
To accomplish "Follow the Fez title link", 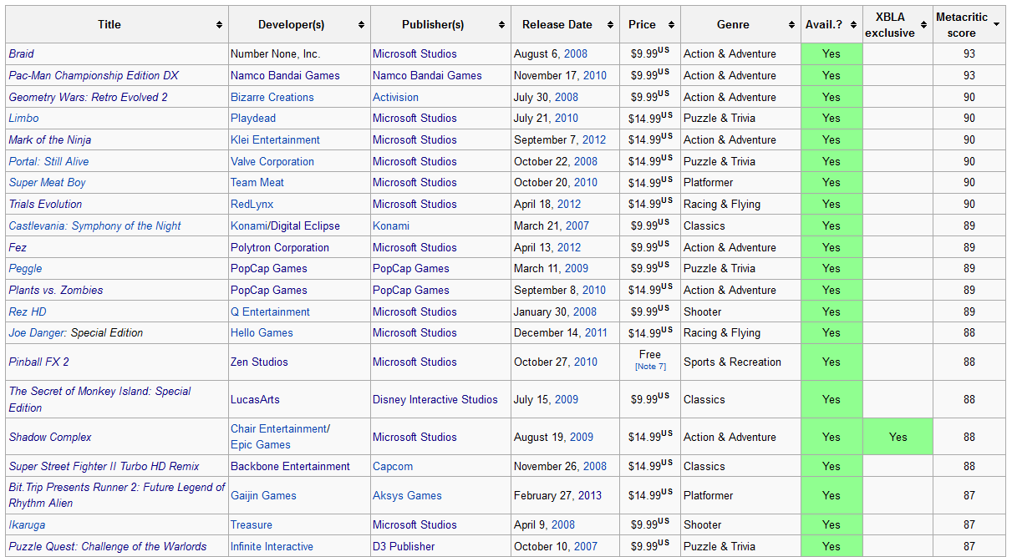I will pyautogui.click(x=18, y=248).
